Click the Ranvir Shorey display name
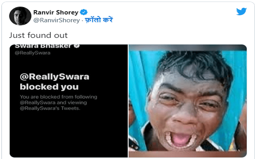This screenshot has height=159, width=255. click(x=56, y=13)
